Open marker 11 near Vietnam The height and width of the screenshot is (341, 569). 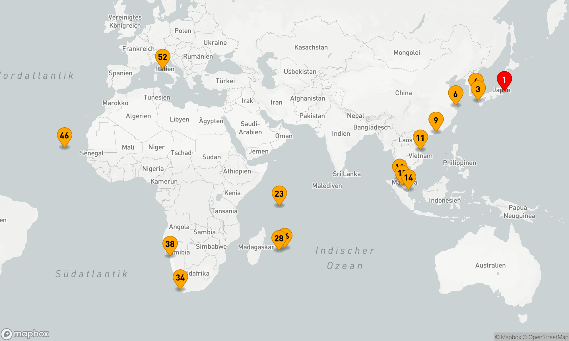(x=420, y=138)
